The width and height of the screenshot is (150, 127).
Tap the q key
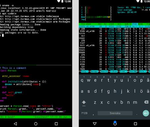82,80
